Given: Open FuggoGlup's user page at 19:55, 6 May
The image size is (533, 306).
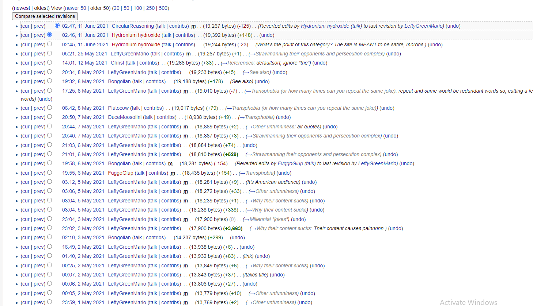Looking at the screenshot, I should click(121, 173).
